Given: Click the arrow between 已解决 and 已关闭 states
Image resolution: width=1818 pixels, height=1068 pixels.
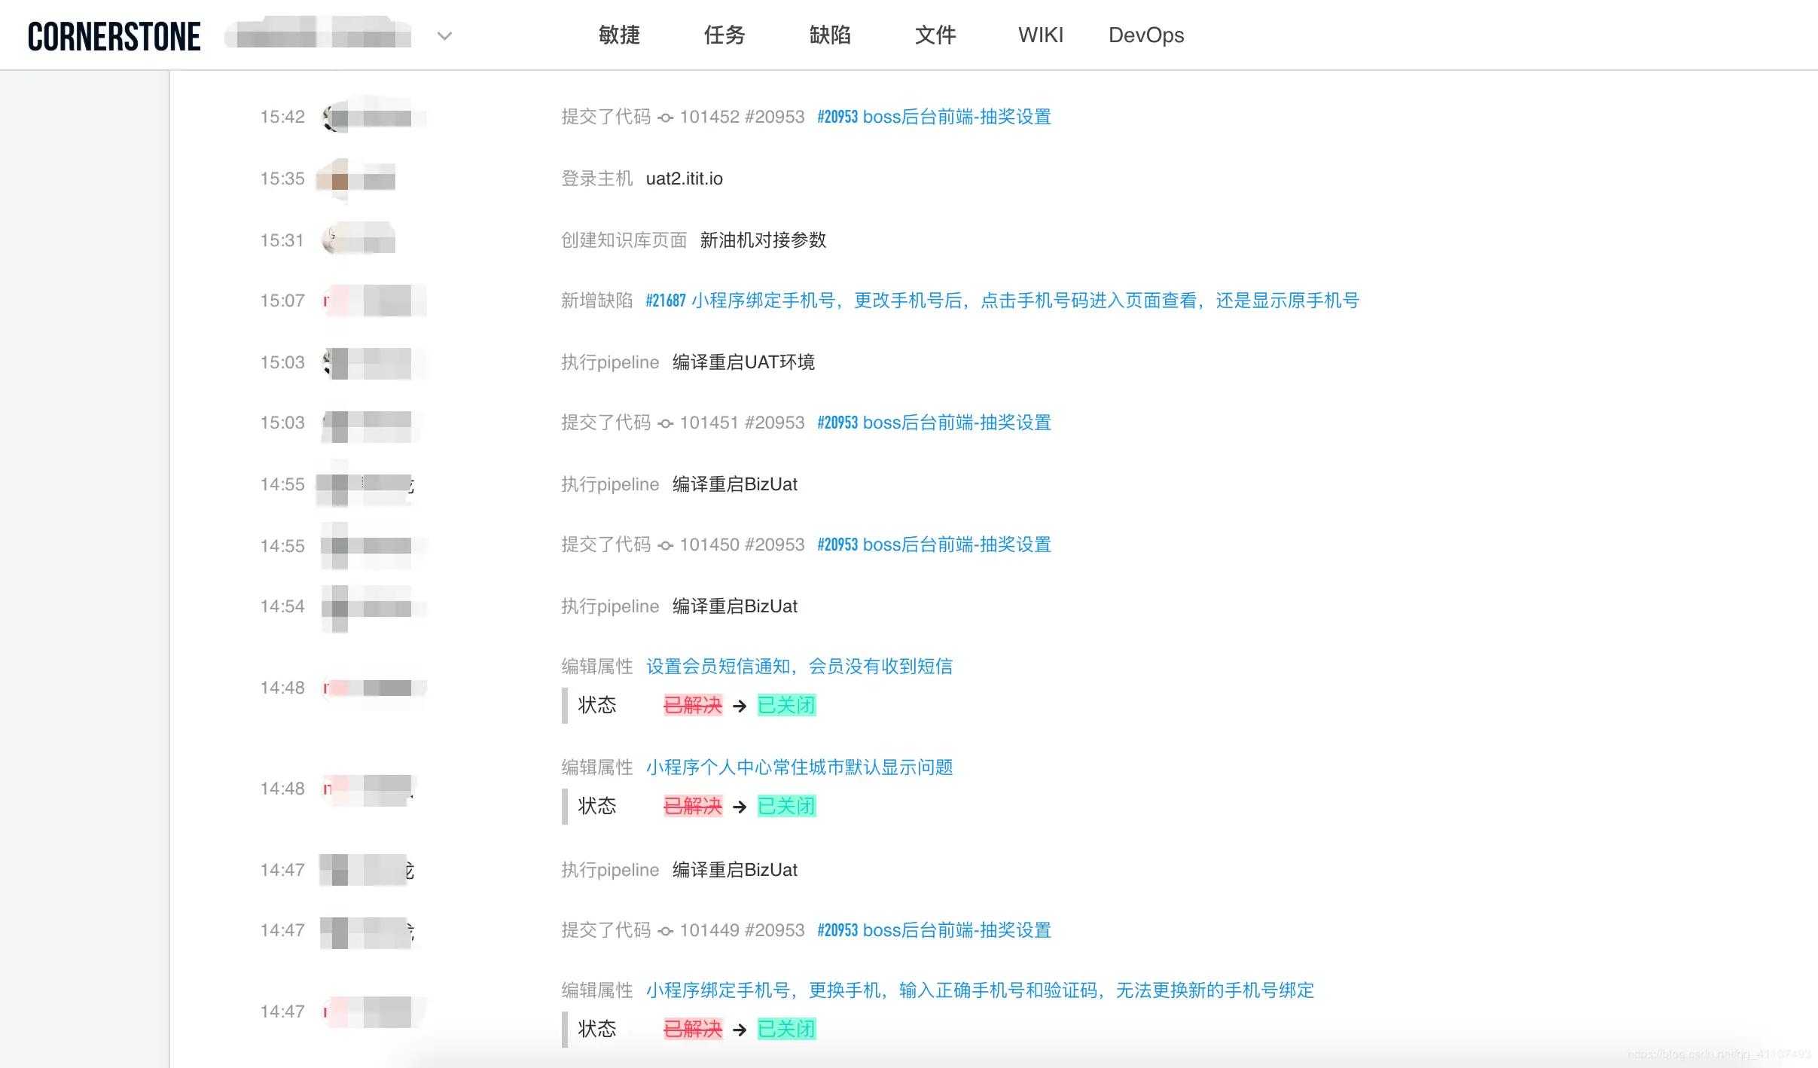Looking at the screenshot, I should (x=739, y=706).
